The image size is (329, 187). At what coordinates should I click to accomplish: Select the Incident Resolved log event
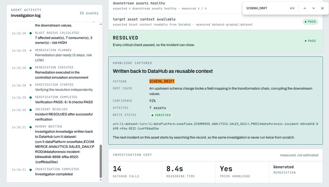click(54, 114)
